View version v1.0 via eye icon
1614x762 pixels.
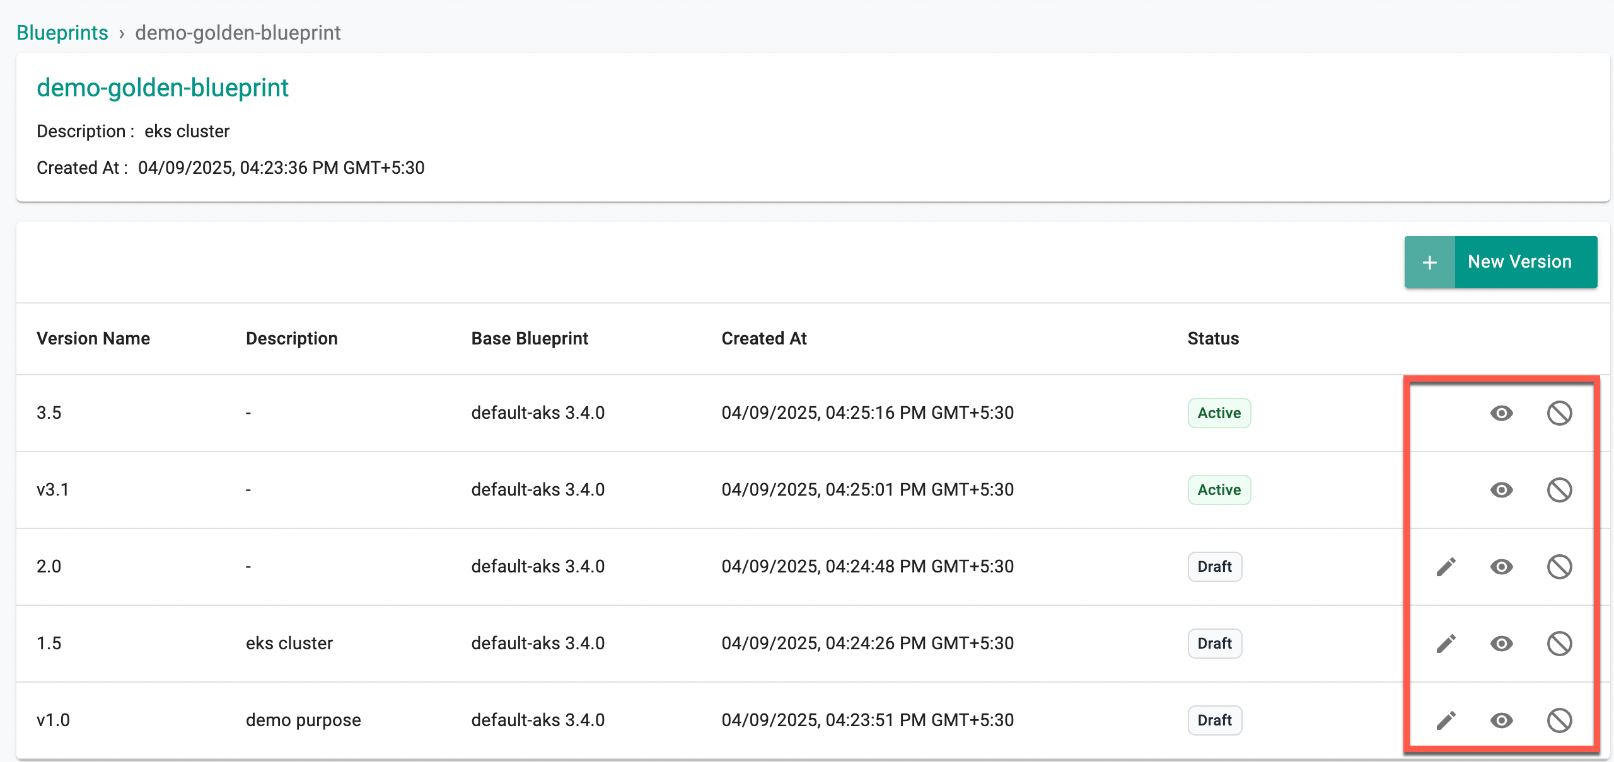pyautogui.click(x=1502, y=720)
